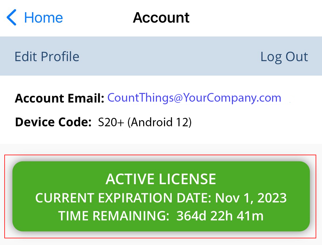Open Edit Profile
The height and width of the screenshot is (245, 322).
coord(47,56)
